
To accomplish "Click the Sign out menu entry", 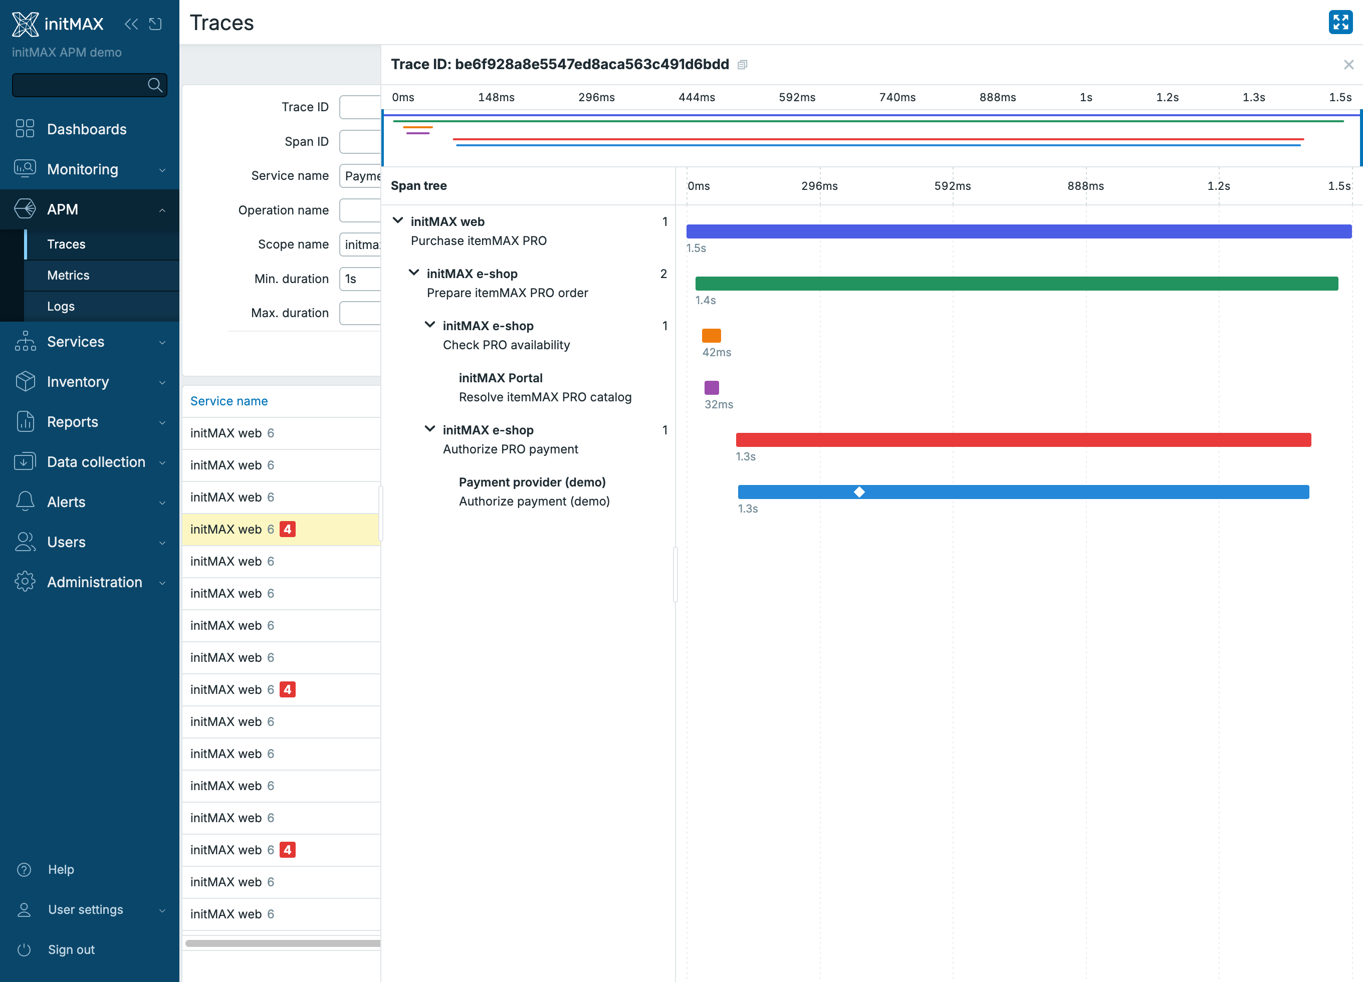I will coord(90,949).
